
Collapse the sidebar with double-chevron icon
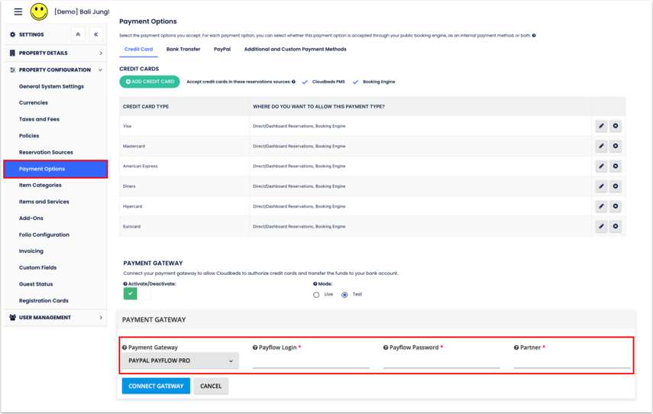click(x=95, y=34)
